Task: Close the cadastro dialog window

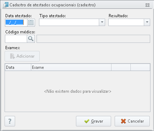Action: pyautogui.click(x=147, y=5)
